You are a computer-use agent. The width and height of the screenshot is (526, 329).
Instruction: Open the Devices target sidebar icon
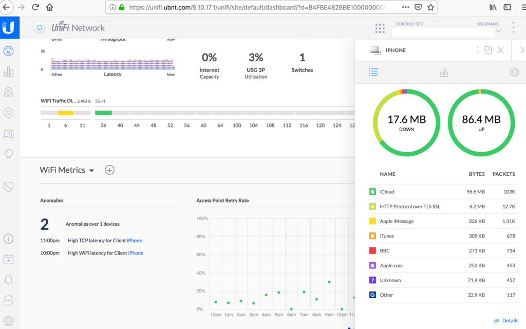(x=8, y=113)
